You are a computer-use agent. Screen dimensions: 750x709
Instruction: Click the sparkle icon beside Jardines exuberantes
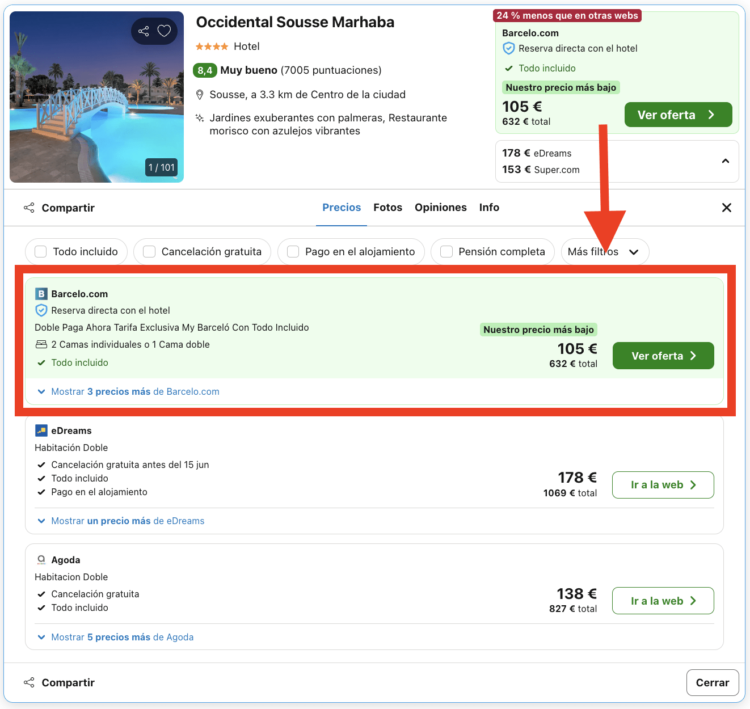(x=200, y=118)
